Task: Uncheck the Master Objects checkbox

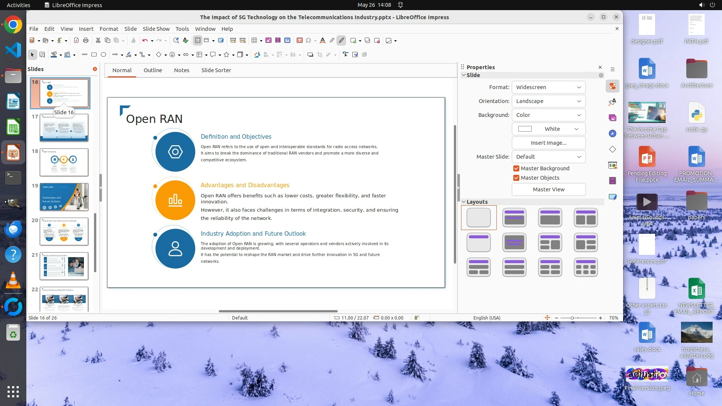Action: pyautogui.click(x=516, y=178)
